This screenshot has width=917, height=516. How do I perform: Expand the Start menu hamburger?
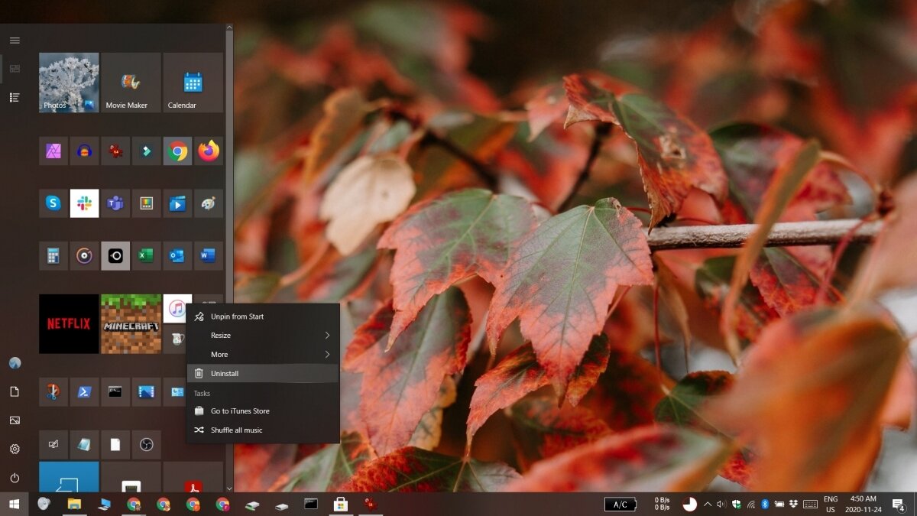click(x=15, y=41)
